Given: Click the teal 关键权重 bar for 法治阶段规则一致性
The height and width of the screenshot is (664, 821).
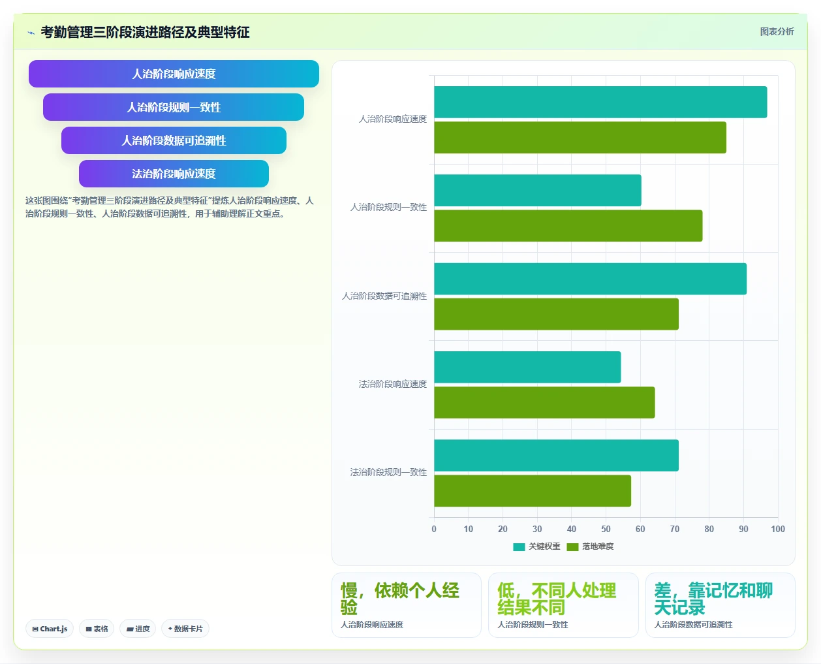Looking at the screenshot, I should click(x=556, y=455).
